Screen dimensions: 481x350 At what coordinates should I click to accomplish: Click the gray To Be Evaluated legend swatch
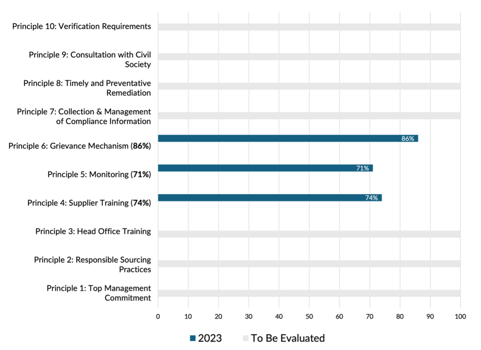click(x=246, y=338)
